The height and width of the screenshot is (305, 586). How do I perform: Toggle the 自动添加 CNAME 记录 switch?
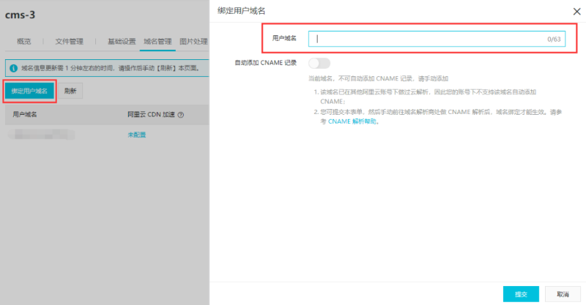click(319, 63)
